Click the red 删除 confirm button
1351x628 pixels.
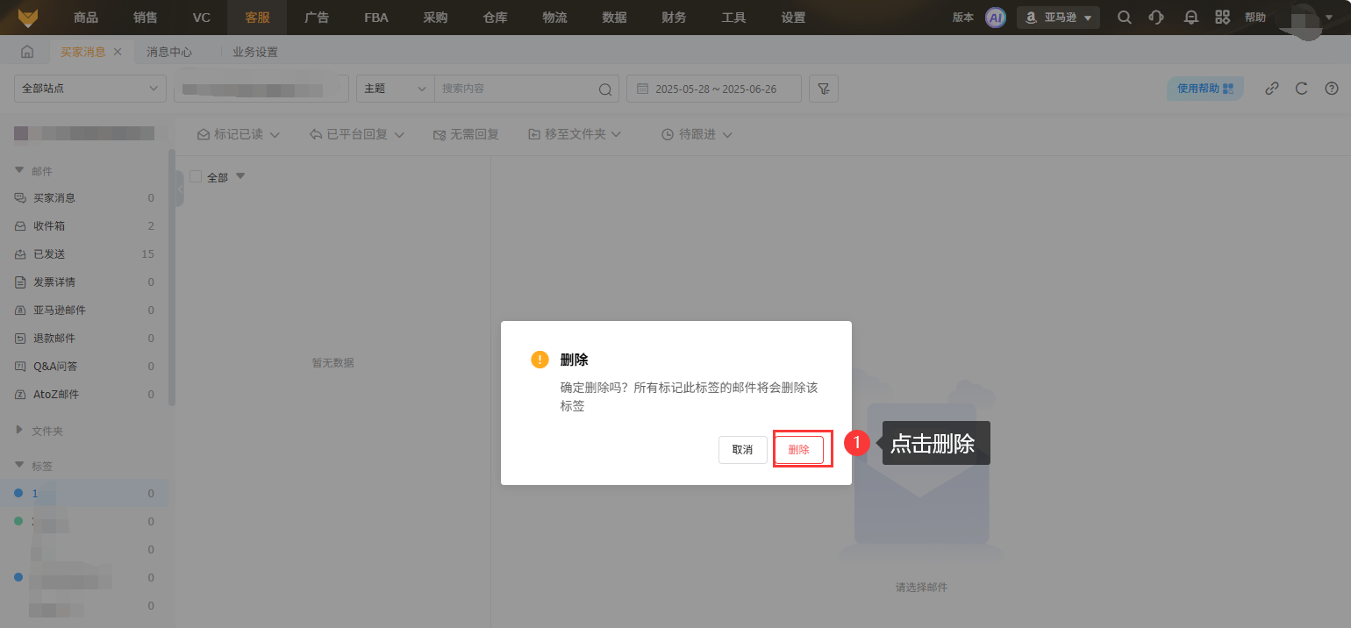click(x=798, y=450)
